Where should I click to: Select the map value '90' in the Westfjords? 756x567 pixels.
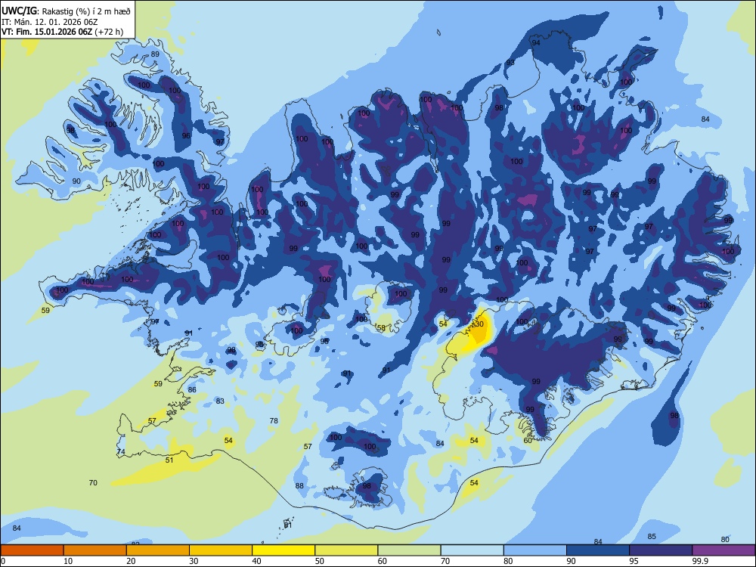point(76,181)
